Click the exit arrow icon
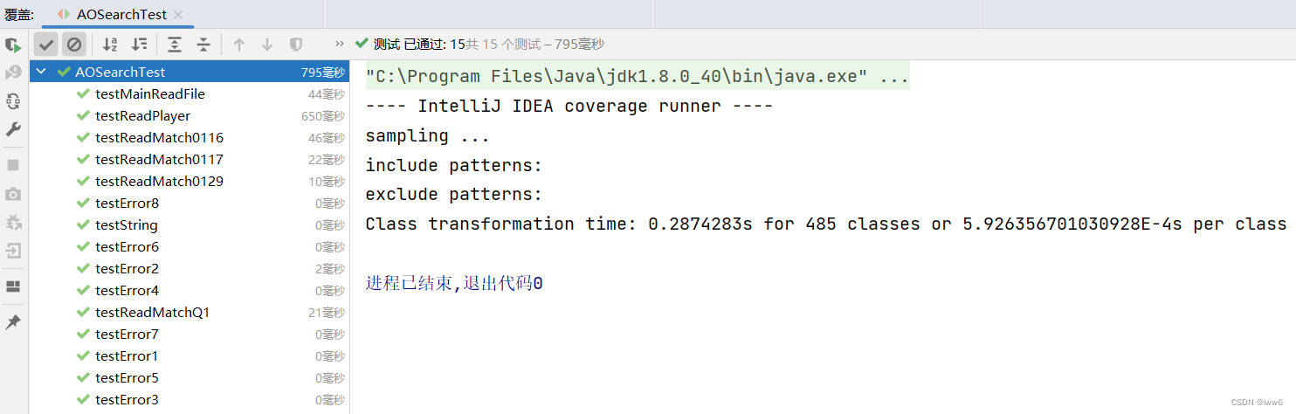The height and width of the screenshot is (414, 1296). tap(13, 252)
